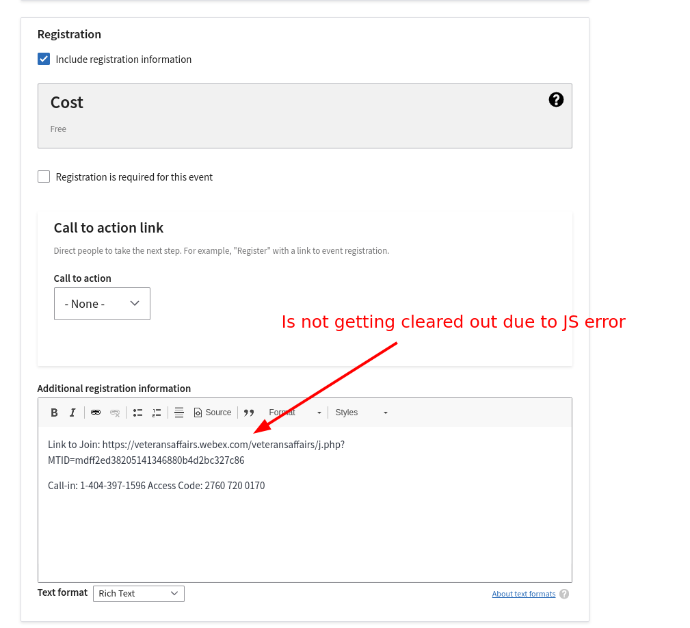Click the 'Registration' section heading
Viewport: 690px width, 628px height.
[69, 34]
